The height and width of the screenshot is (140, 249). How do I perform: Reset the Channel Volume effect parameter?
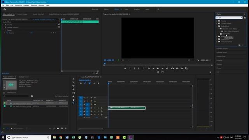59,27
